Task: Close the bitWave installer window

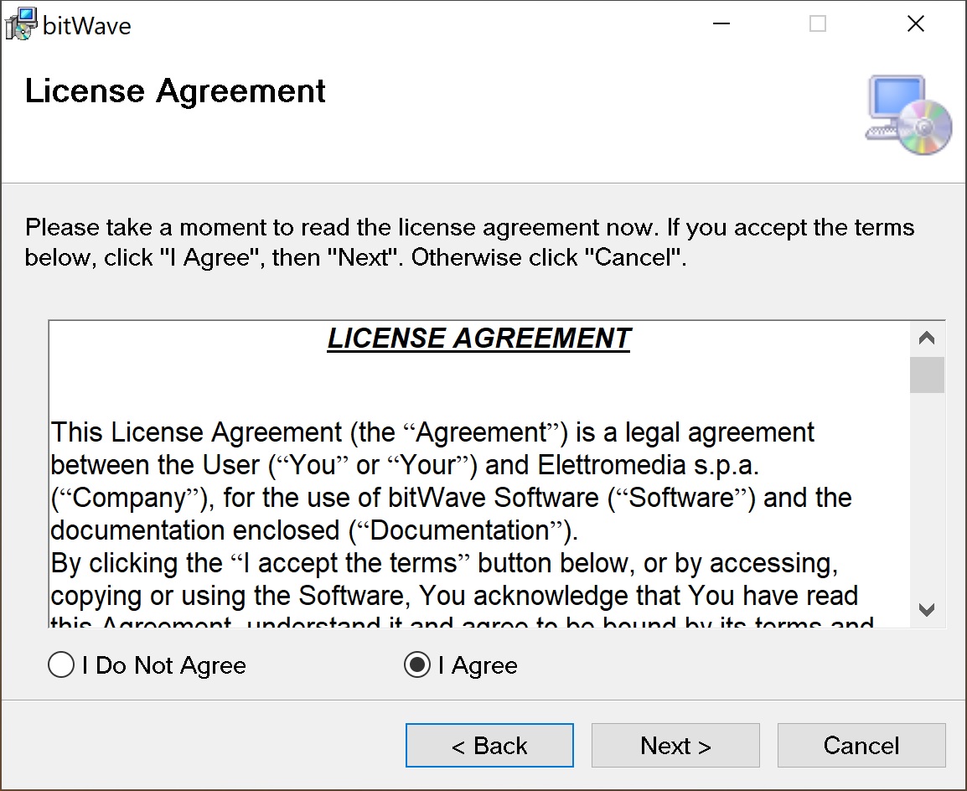Action: [916, 24]
